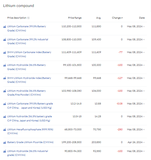
Task: Click the info icon beside Price description
Action: [28, 18]
